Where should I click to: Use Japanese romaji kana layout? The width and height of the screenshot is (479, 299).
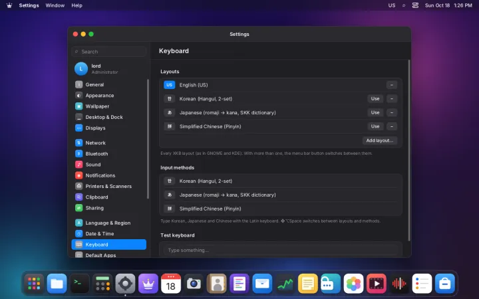click(375, 112)
